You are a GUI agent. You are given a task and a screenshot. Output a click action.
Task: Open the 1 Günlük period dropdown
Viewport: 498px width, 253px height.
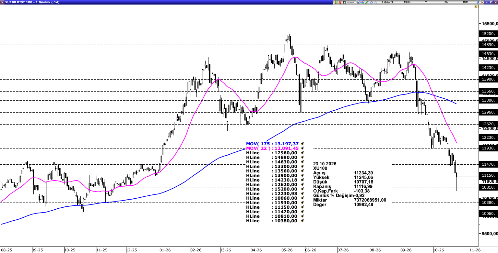point(388,2)
